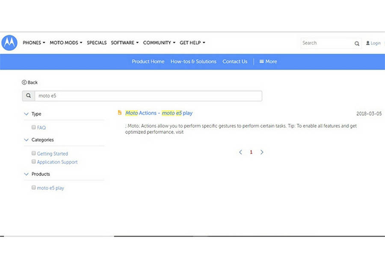This screenshot has width=385, height=257.
Task: Go to the previous results page arrow
Action: click(x=241, y=152)
